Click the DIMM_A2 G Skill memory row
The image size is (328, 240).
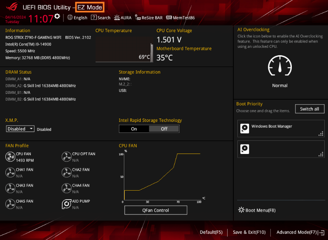click(41, 86)
